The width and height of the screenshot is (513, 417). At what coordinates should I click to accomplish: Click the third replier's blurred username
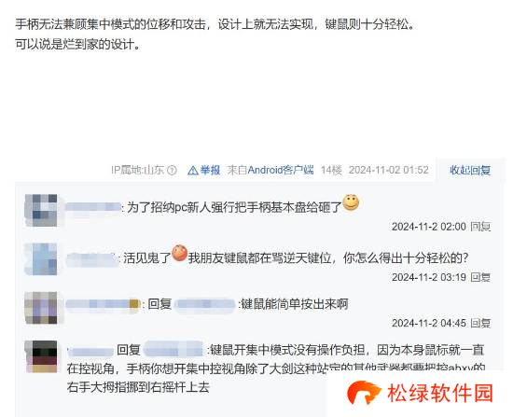point(103,304)
